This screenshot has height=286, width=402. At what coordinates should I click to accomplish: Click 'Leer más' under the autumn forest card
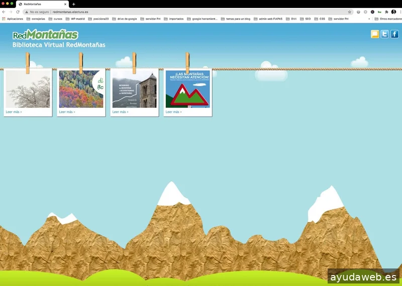(x=67, y=112)
